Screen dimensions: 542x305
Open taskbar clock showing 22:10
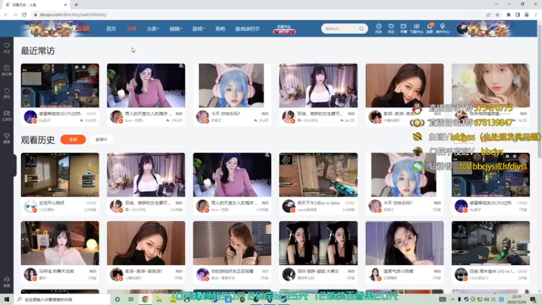tap(516, 299)
